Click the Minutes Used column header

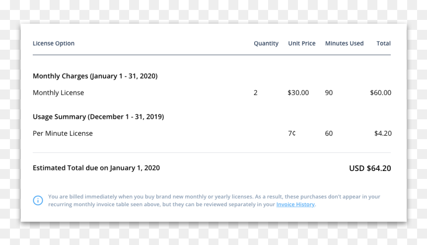(344, 43)
